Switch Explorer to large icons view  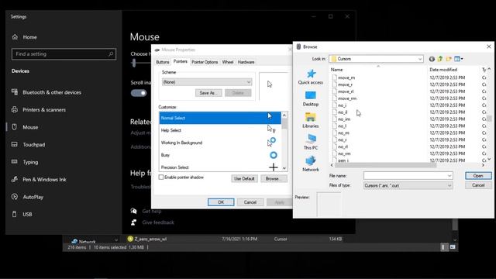pos(453,247)
